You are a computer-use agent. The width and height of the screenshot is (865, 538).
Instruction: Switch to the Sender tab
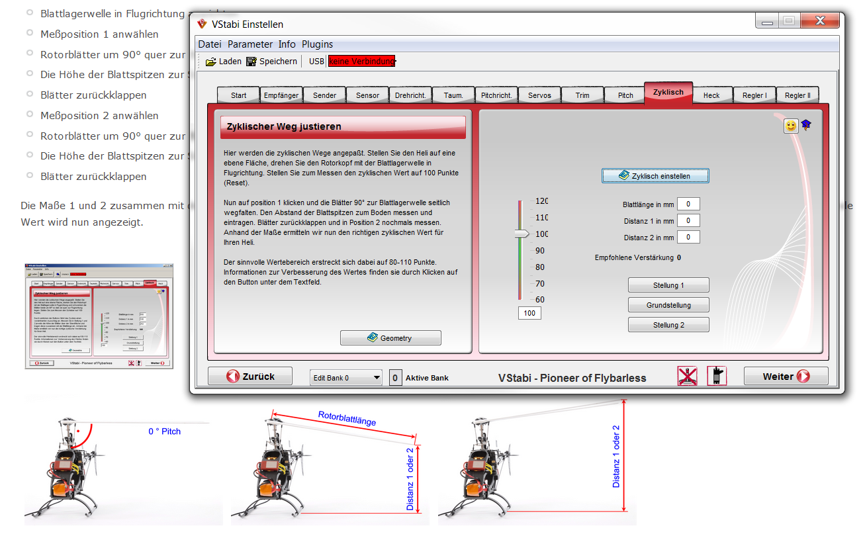tap(324, 95)
